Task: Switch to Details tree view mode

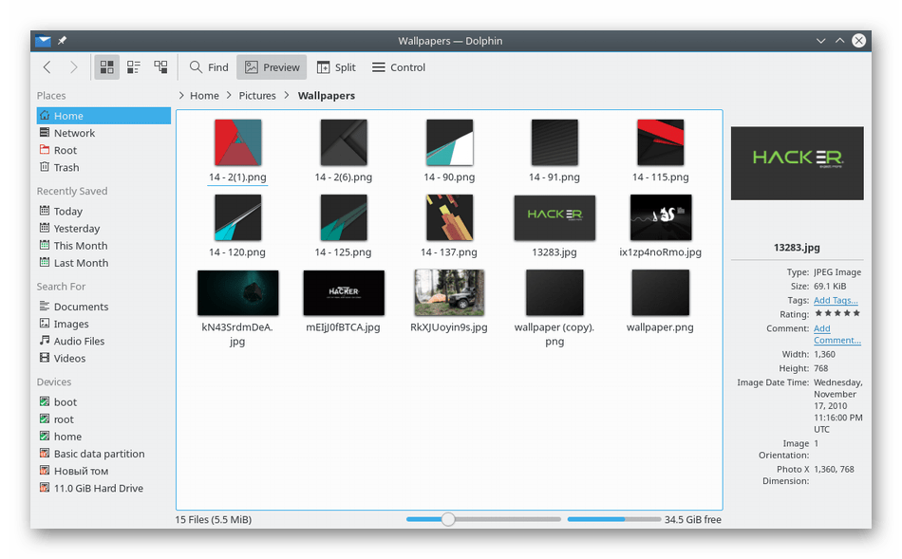Action: (160, 67)
